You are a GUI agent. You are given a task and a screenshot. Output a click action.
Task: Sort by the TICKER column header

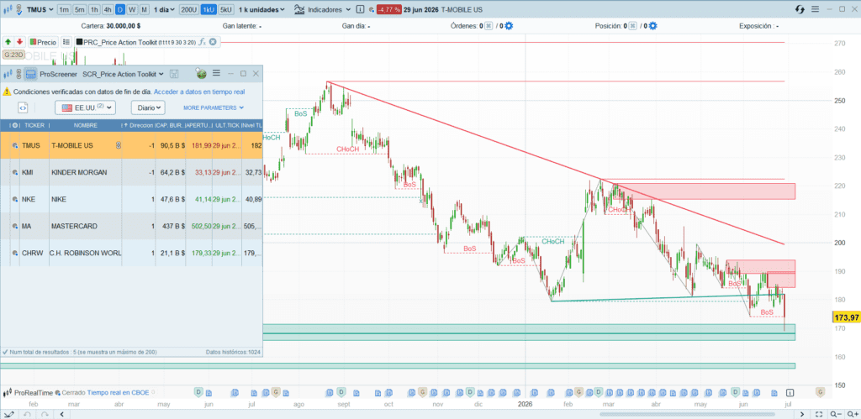pyautogui.click(x=34, y=126)
